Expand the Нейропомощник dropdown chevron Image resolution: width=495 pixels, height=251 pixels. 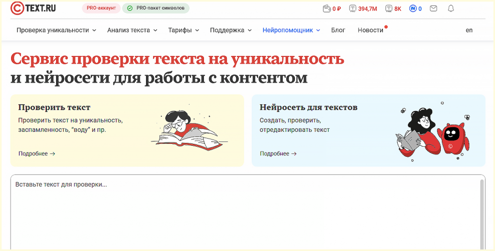(x=318, y=30)
